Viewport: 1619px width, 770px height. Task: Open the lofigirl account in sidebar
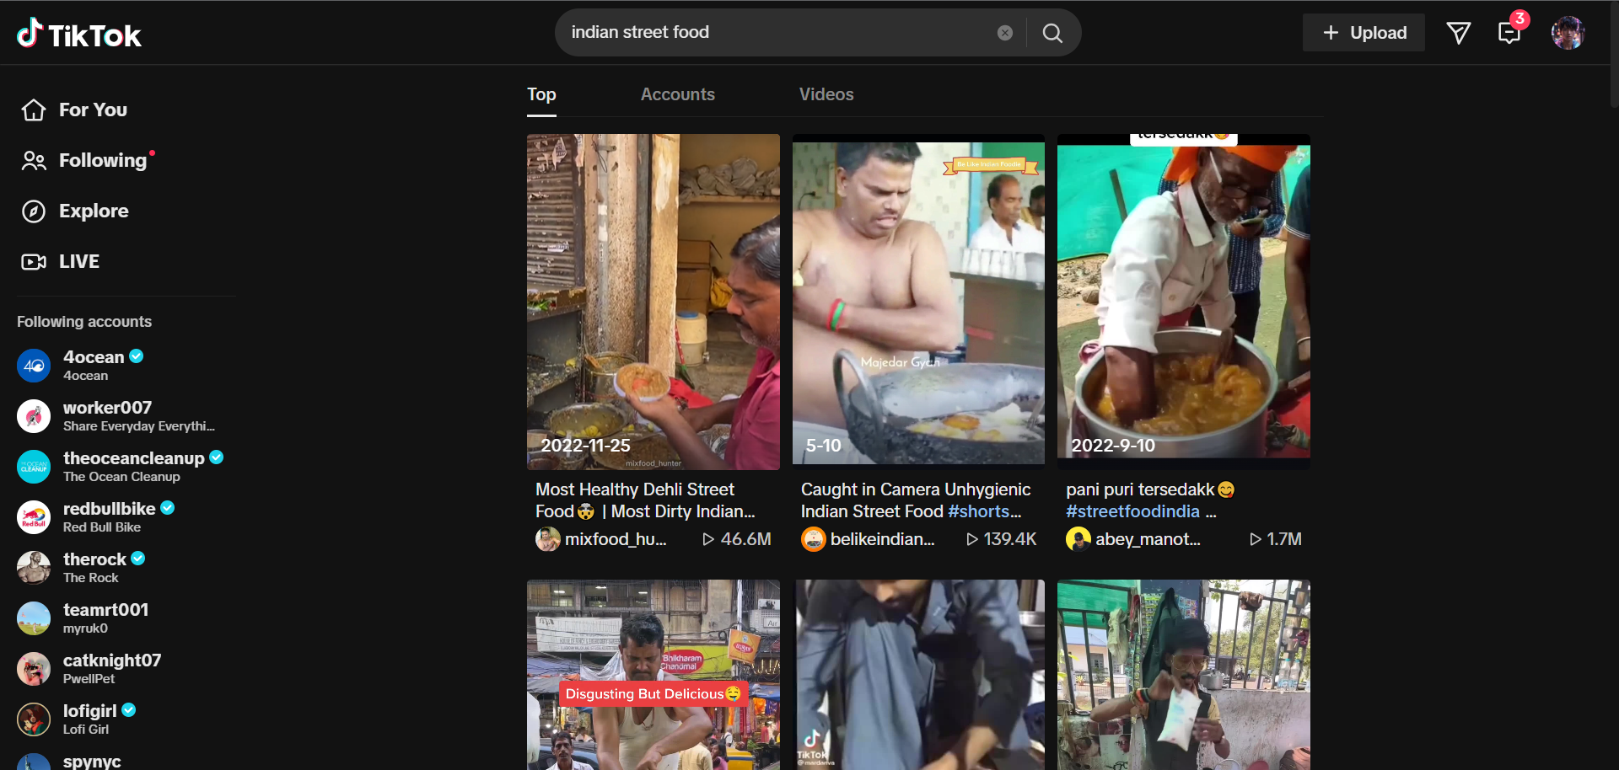pos(89,719)
